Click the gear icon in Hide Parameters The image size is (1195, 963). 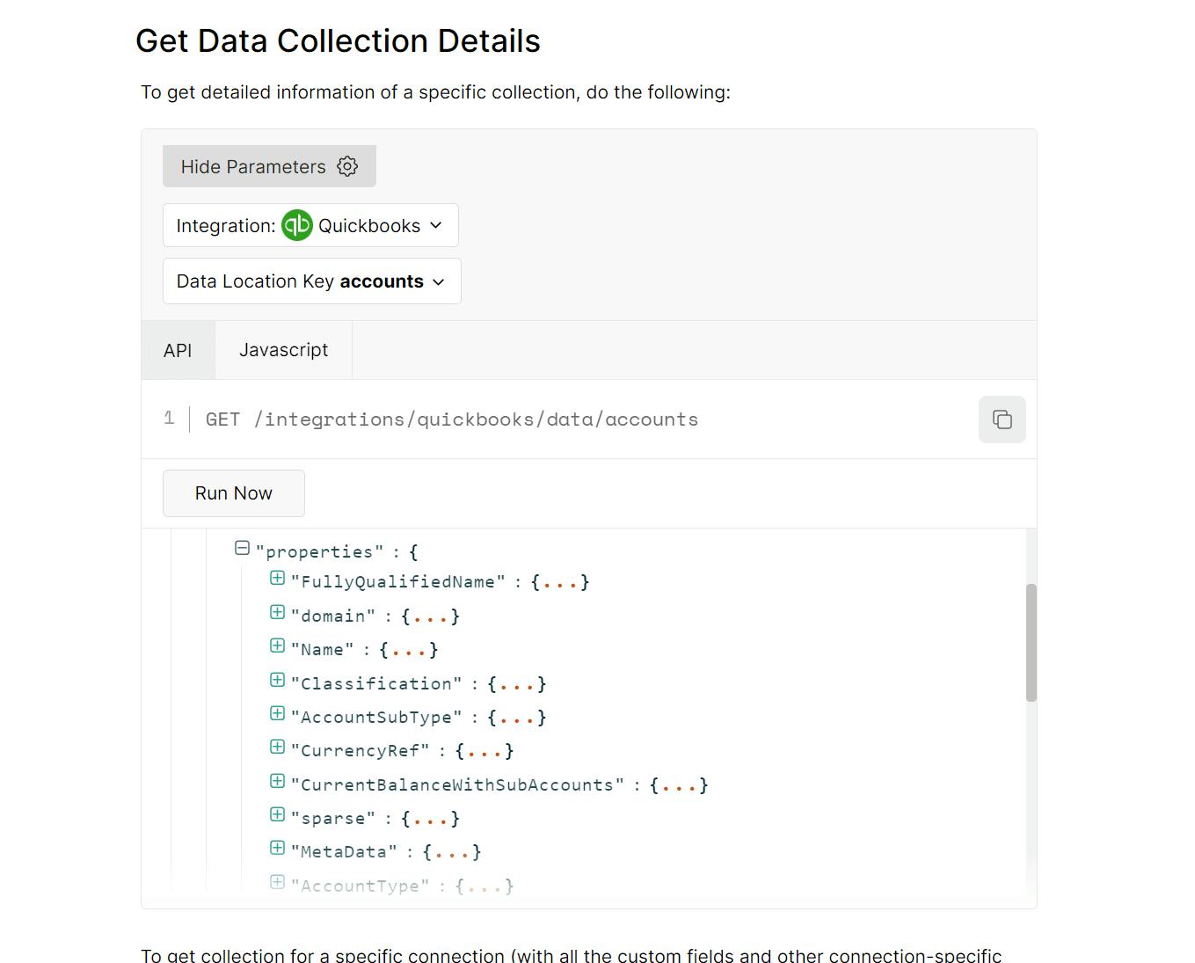coord(347,166)
